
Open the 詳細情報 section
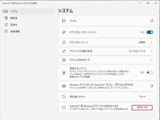[x=28, y=31]
